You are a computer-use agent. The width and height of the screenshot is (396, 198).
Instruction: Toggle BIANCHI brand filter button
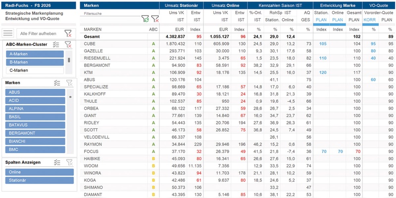(x=35, y=141)
